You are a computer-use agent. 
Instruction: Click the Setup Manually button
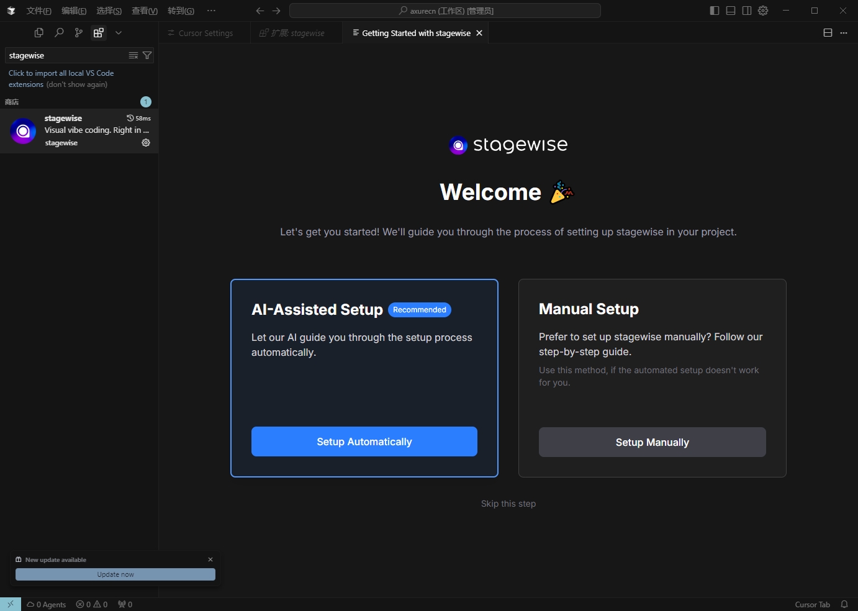coord(653,442)
